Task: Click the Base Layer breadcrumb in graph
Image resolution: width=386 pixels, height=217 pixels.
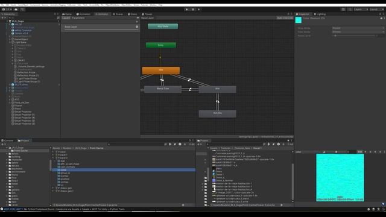Action: tap(147, 18)
